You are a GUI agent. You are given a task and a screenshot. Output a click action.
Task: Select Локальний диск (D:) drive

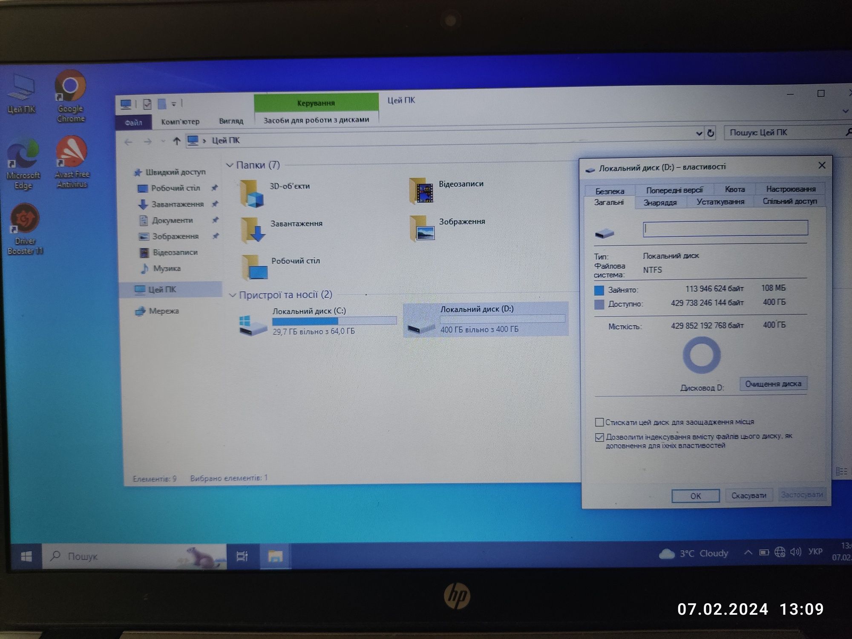[x=486, y=319]
